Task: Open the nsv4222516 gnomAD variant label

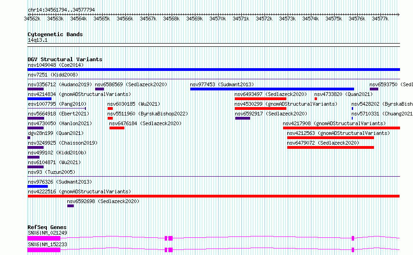Action: (x=79, y=191)
